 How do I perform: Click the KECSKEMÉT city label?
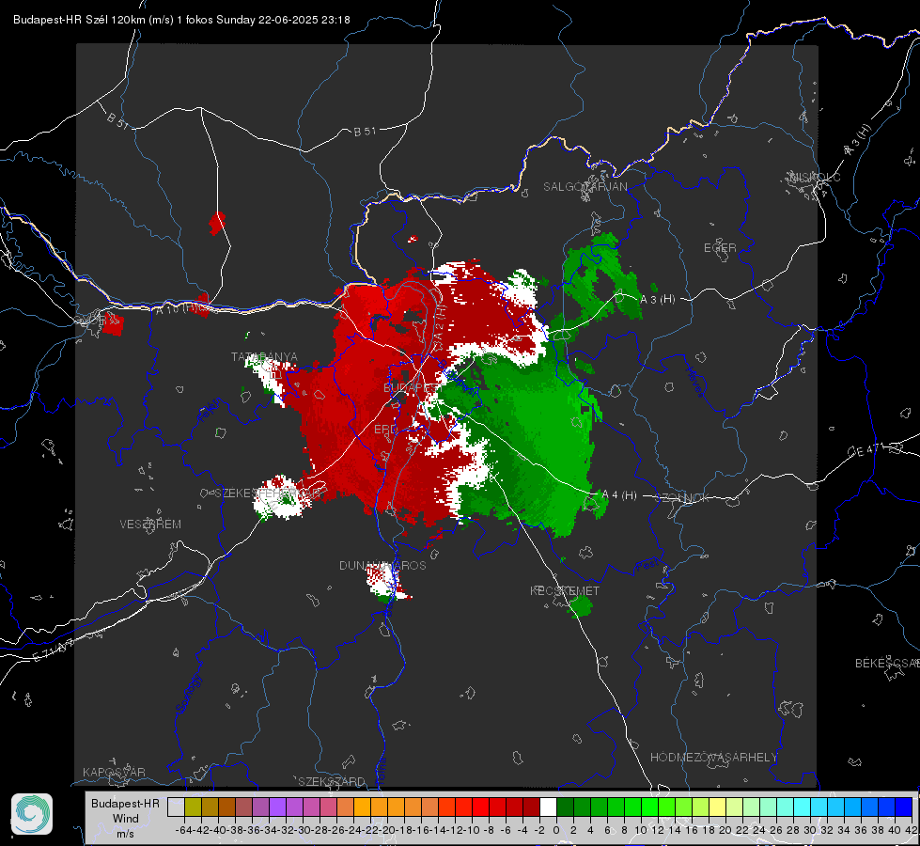click(x=565, y=590)
